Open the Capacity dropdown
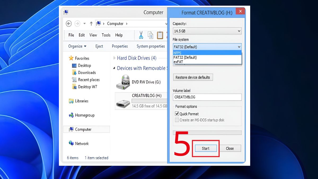Image resolution: width=318 pixels, height=179 pixels. [x=207, y=31]
